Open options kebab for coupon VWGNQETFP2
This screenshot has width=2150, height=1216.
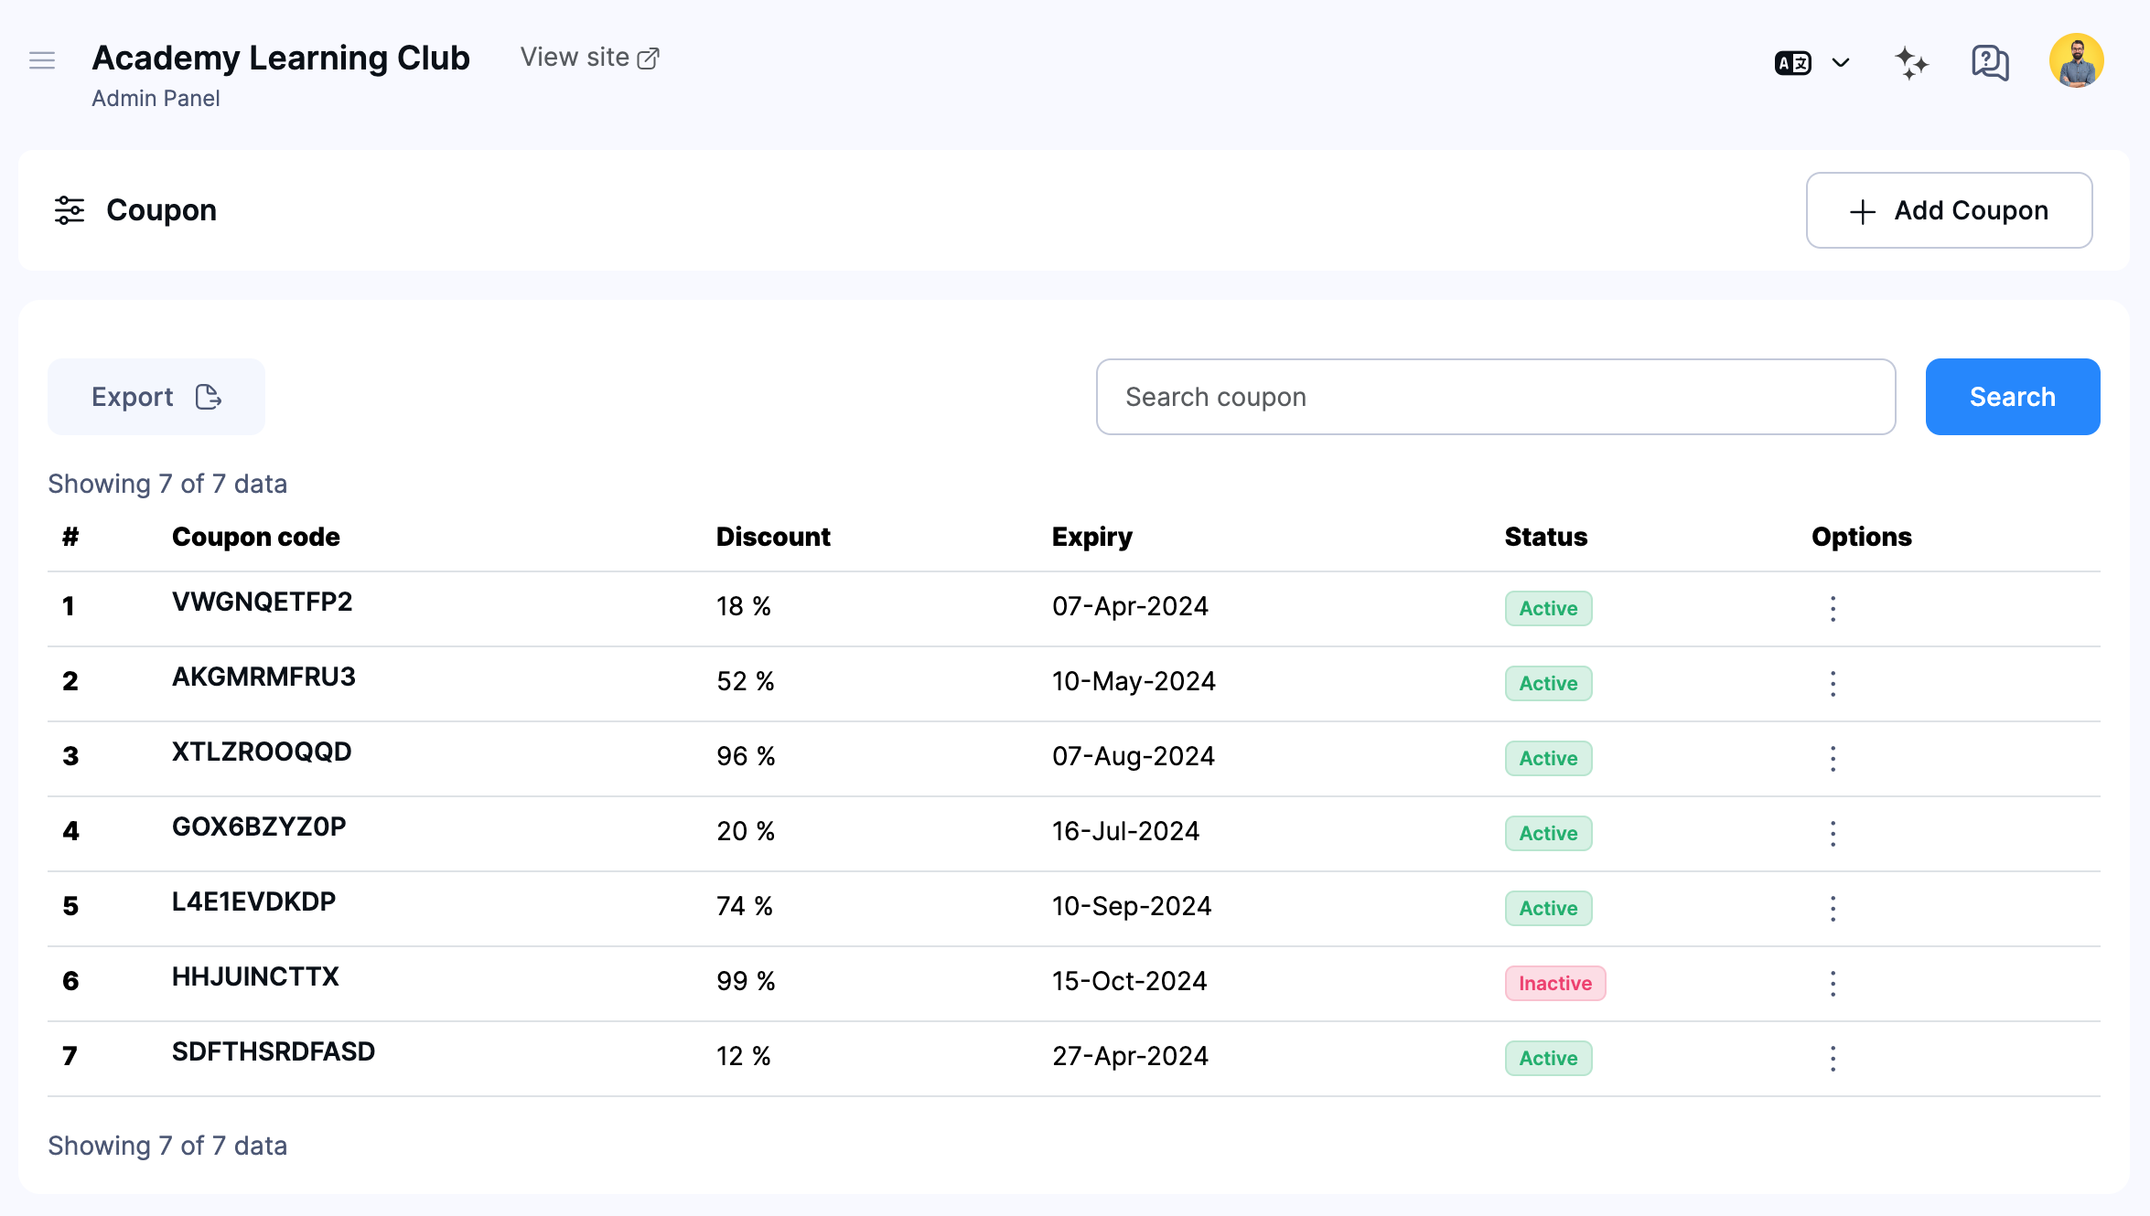(x=1833, y=608)
